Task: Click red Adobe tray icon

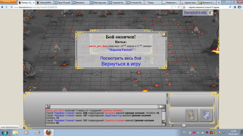Action: click(211, 133)
